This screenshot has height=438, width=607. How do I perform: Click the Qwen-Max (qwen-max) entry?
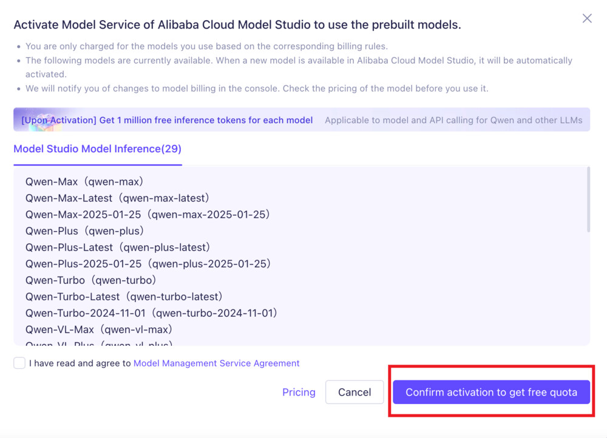click(x=84, y=181)
